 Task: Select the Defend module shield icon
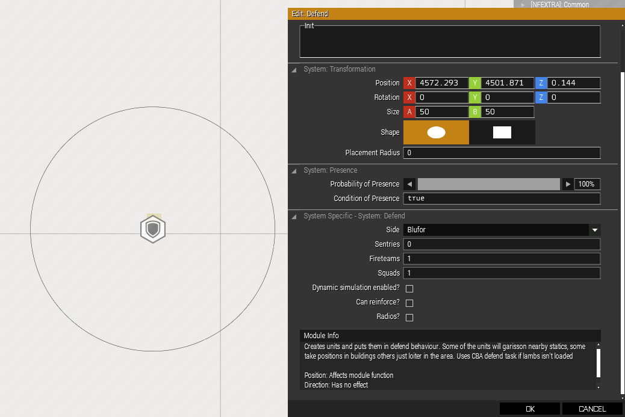[x=153, y=229]
